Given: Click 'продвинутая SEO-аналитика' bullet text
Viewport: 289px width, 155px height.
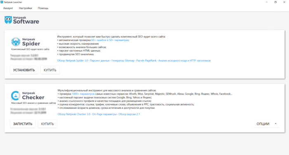Looking at the screenshot, I should [x=76, y=54].
